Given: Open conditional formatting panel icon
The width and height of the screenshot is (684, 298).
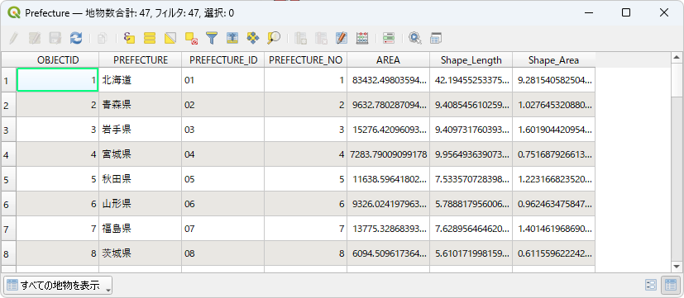Looking at the screenshot, I should 389,38.
